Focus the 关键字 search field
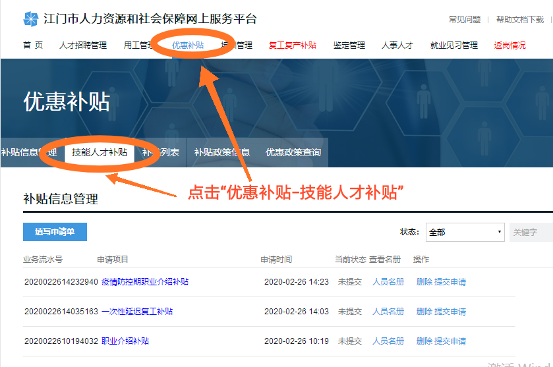The image size is (553, 367). pos(531,232)
